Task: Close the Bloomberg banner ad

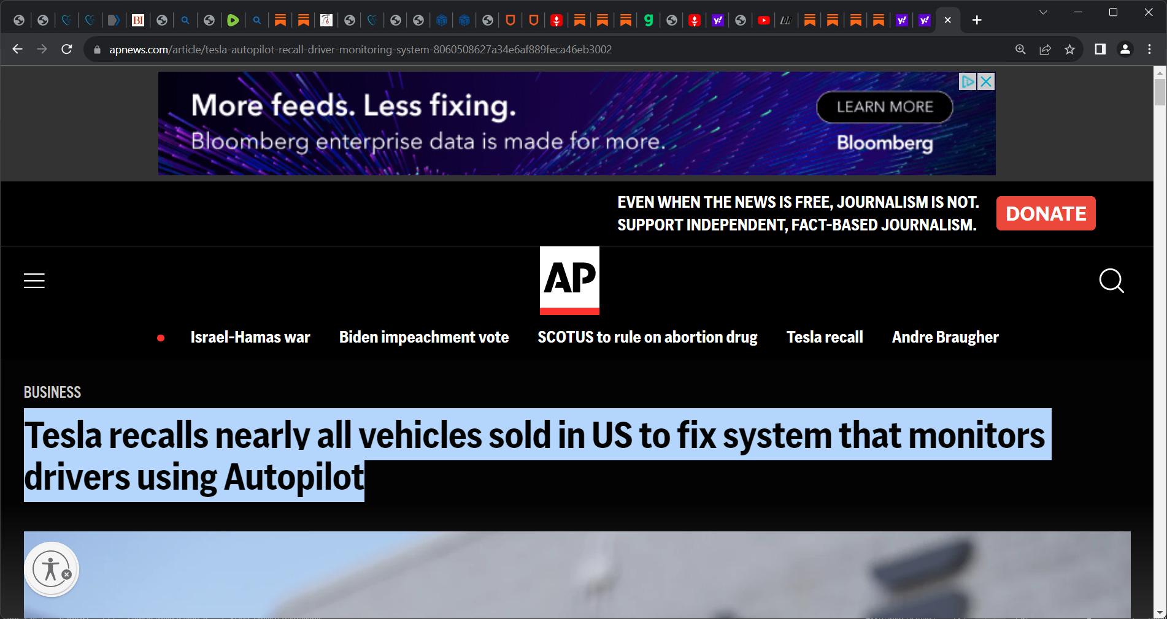Action: [x=986, y=82]
